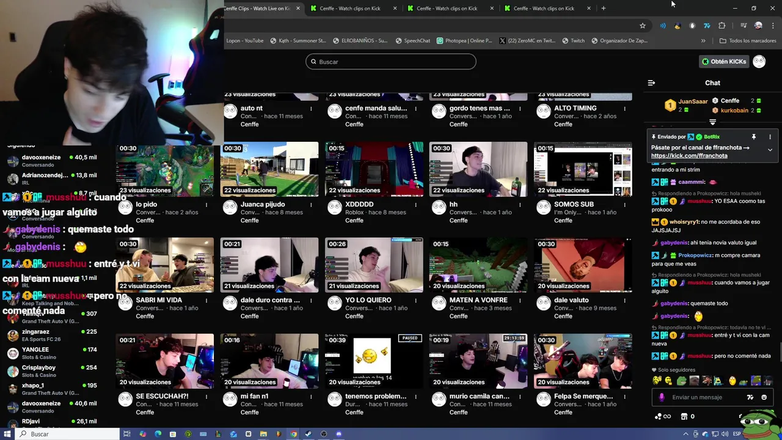The image size is (782, 440).
Task: Open Chrome media controls icon
Action: coord(743,26)
